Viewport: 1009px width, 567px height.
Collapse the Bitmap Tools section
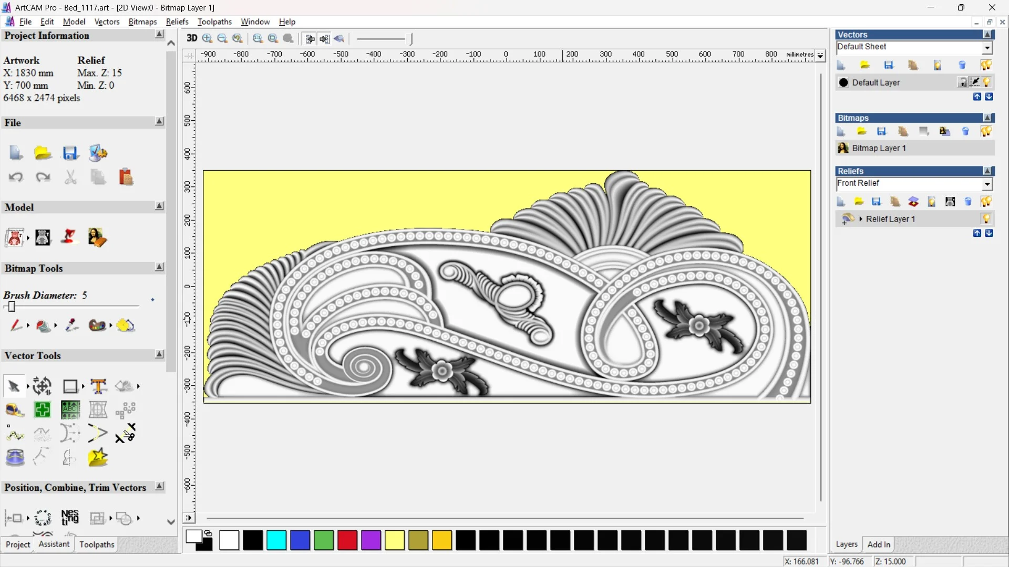pyautogui.click(x=159, y=268)
